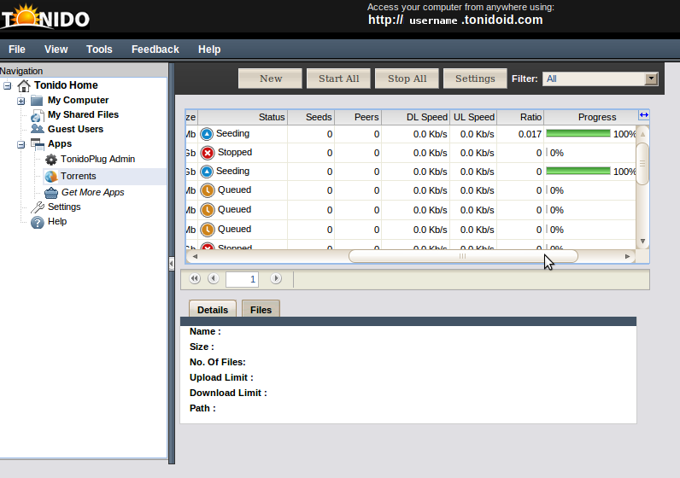The height and width of the screenshot is (478, 680).
Task: Click the Tonido Home house icon
Action: pos(24,86)
